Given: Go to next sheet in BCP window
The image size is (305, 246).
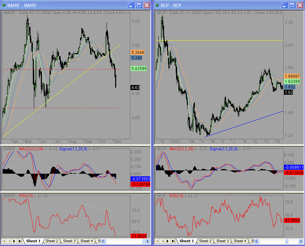Looking at the screenshot, I should pyautogui.click(x=167, y=241).
